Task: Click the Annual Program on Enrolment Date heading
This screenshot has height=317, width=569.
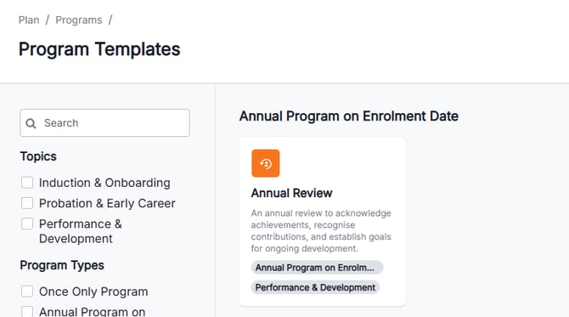Action: pos(349,116)
